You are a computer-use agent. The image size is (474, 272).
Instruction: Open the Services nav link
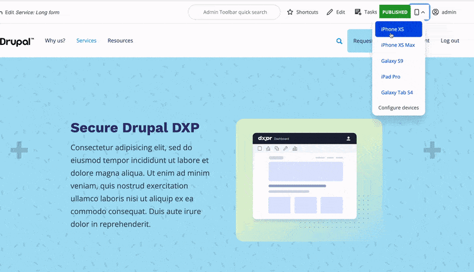(86, 40)
